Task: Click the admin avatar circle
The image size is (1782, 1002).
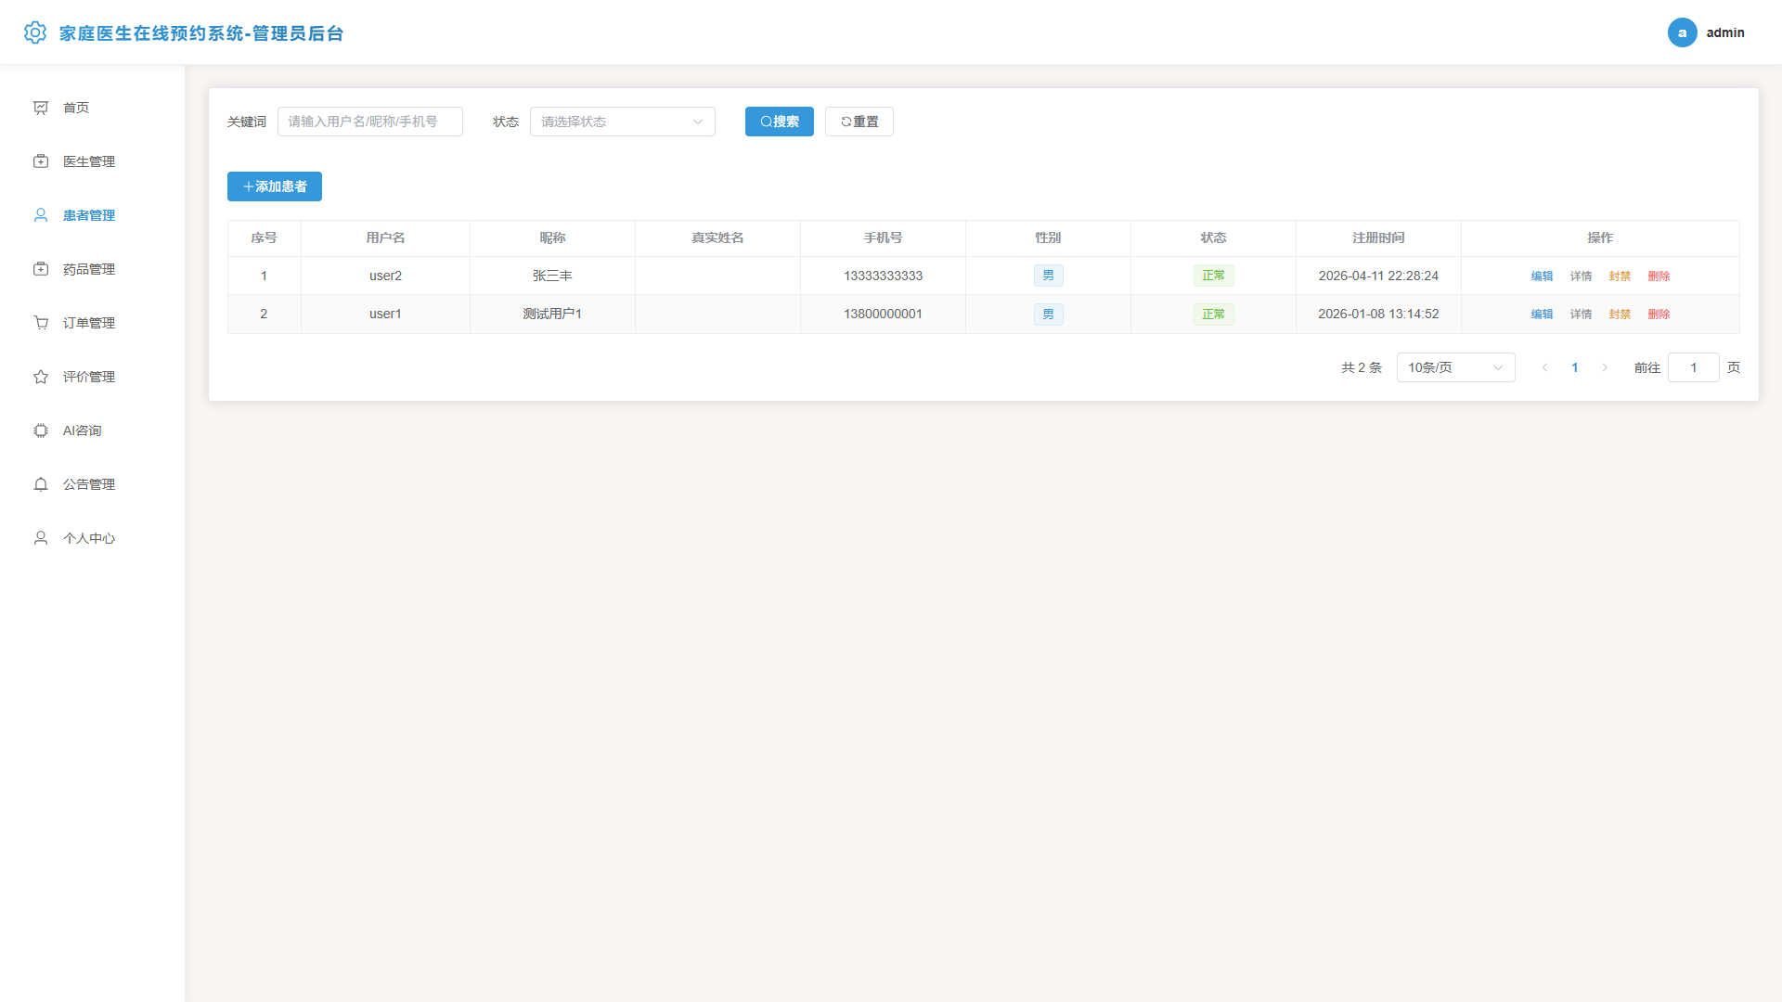Action: coord(1682,32)
